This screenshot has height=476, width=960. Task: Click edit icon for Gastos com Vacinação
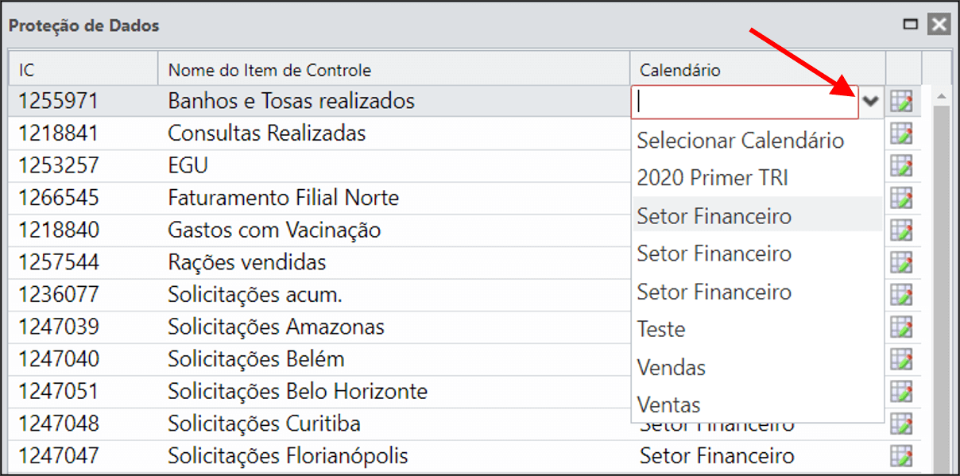click(x=901, y=230)
